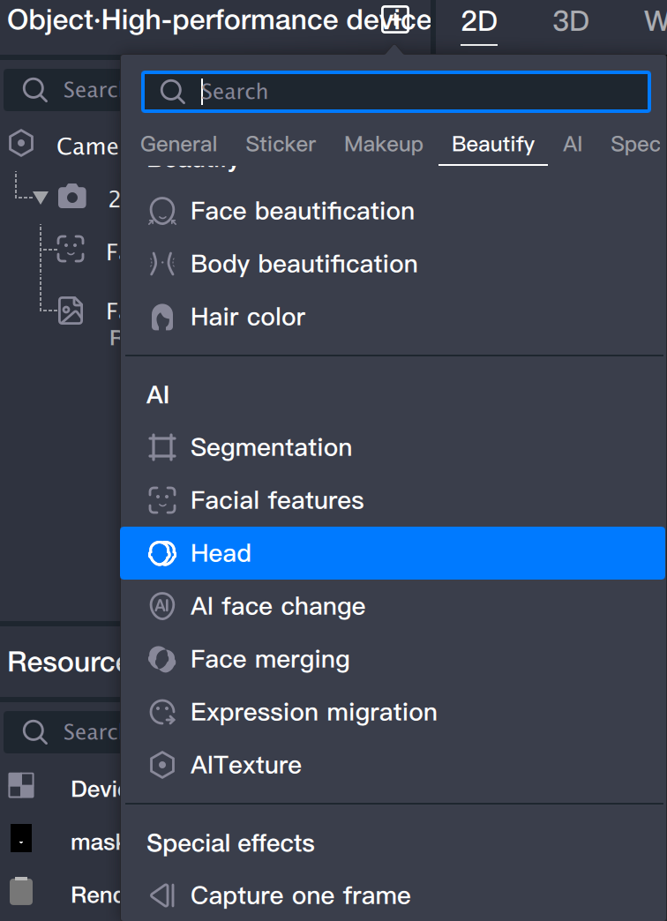Switch to the General tab
Screen dimensions: 667x921
[x=178, y=145]
